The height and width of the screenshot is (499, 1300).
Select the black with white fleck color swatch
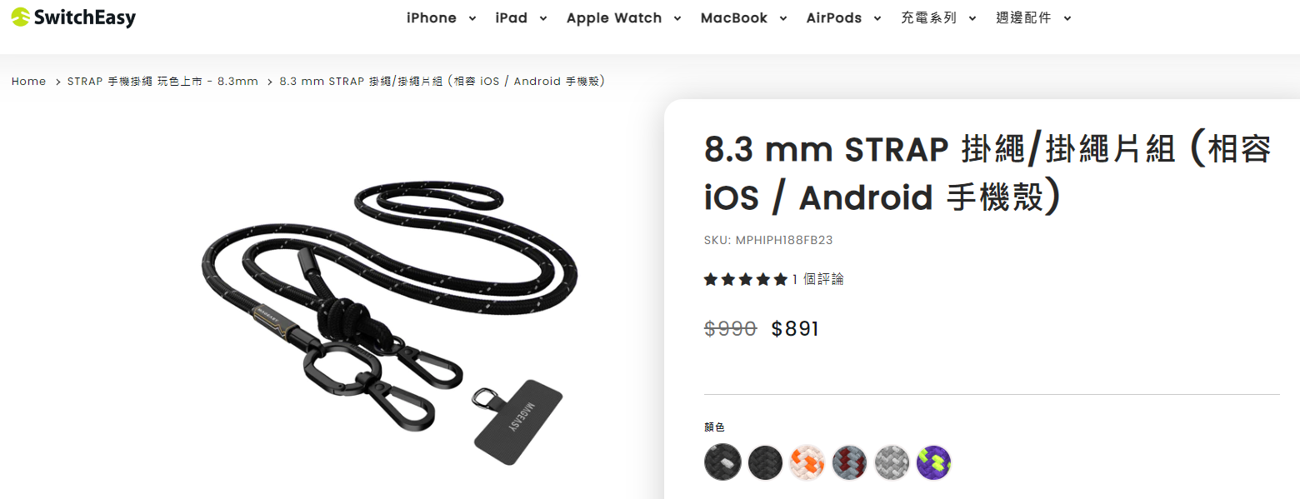click(722, 462)
